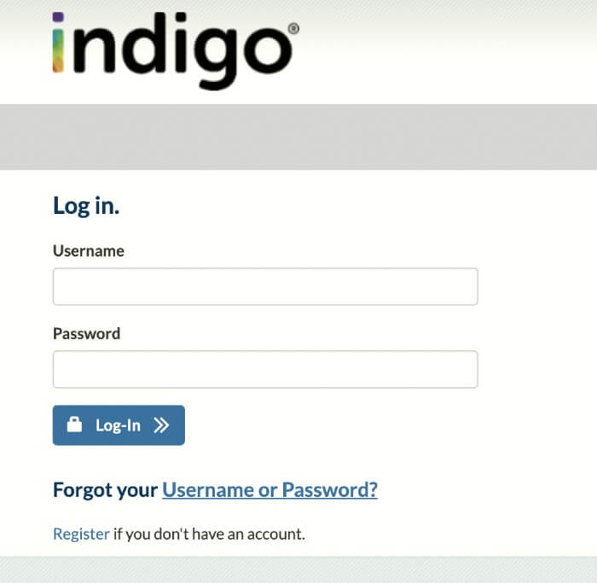Click the indigo logo
597x583 pixels.
[x=176, y=50]
